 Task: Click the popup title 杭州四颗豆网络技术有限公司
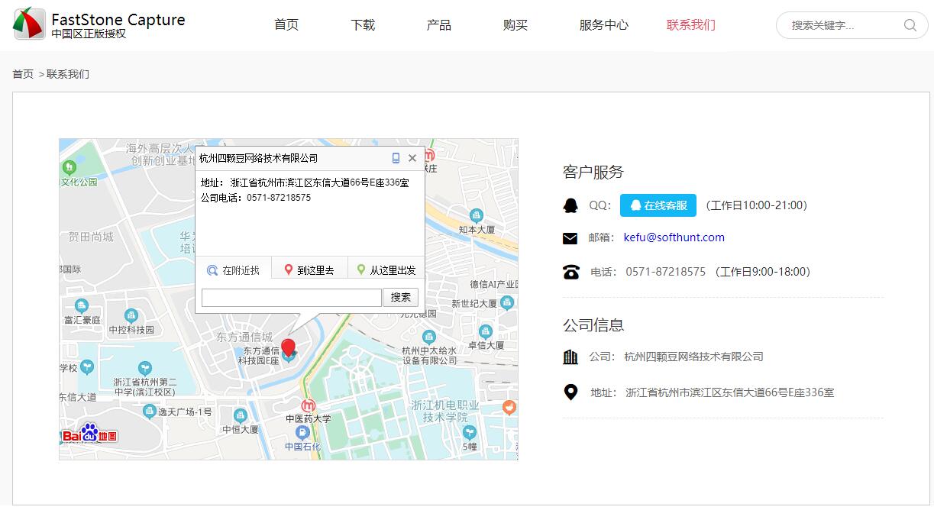point(258,158)
